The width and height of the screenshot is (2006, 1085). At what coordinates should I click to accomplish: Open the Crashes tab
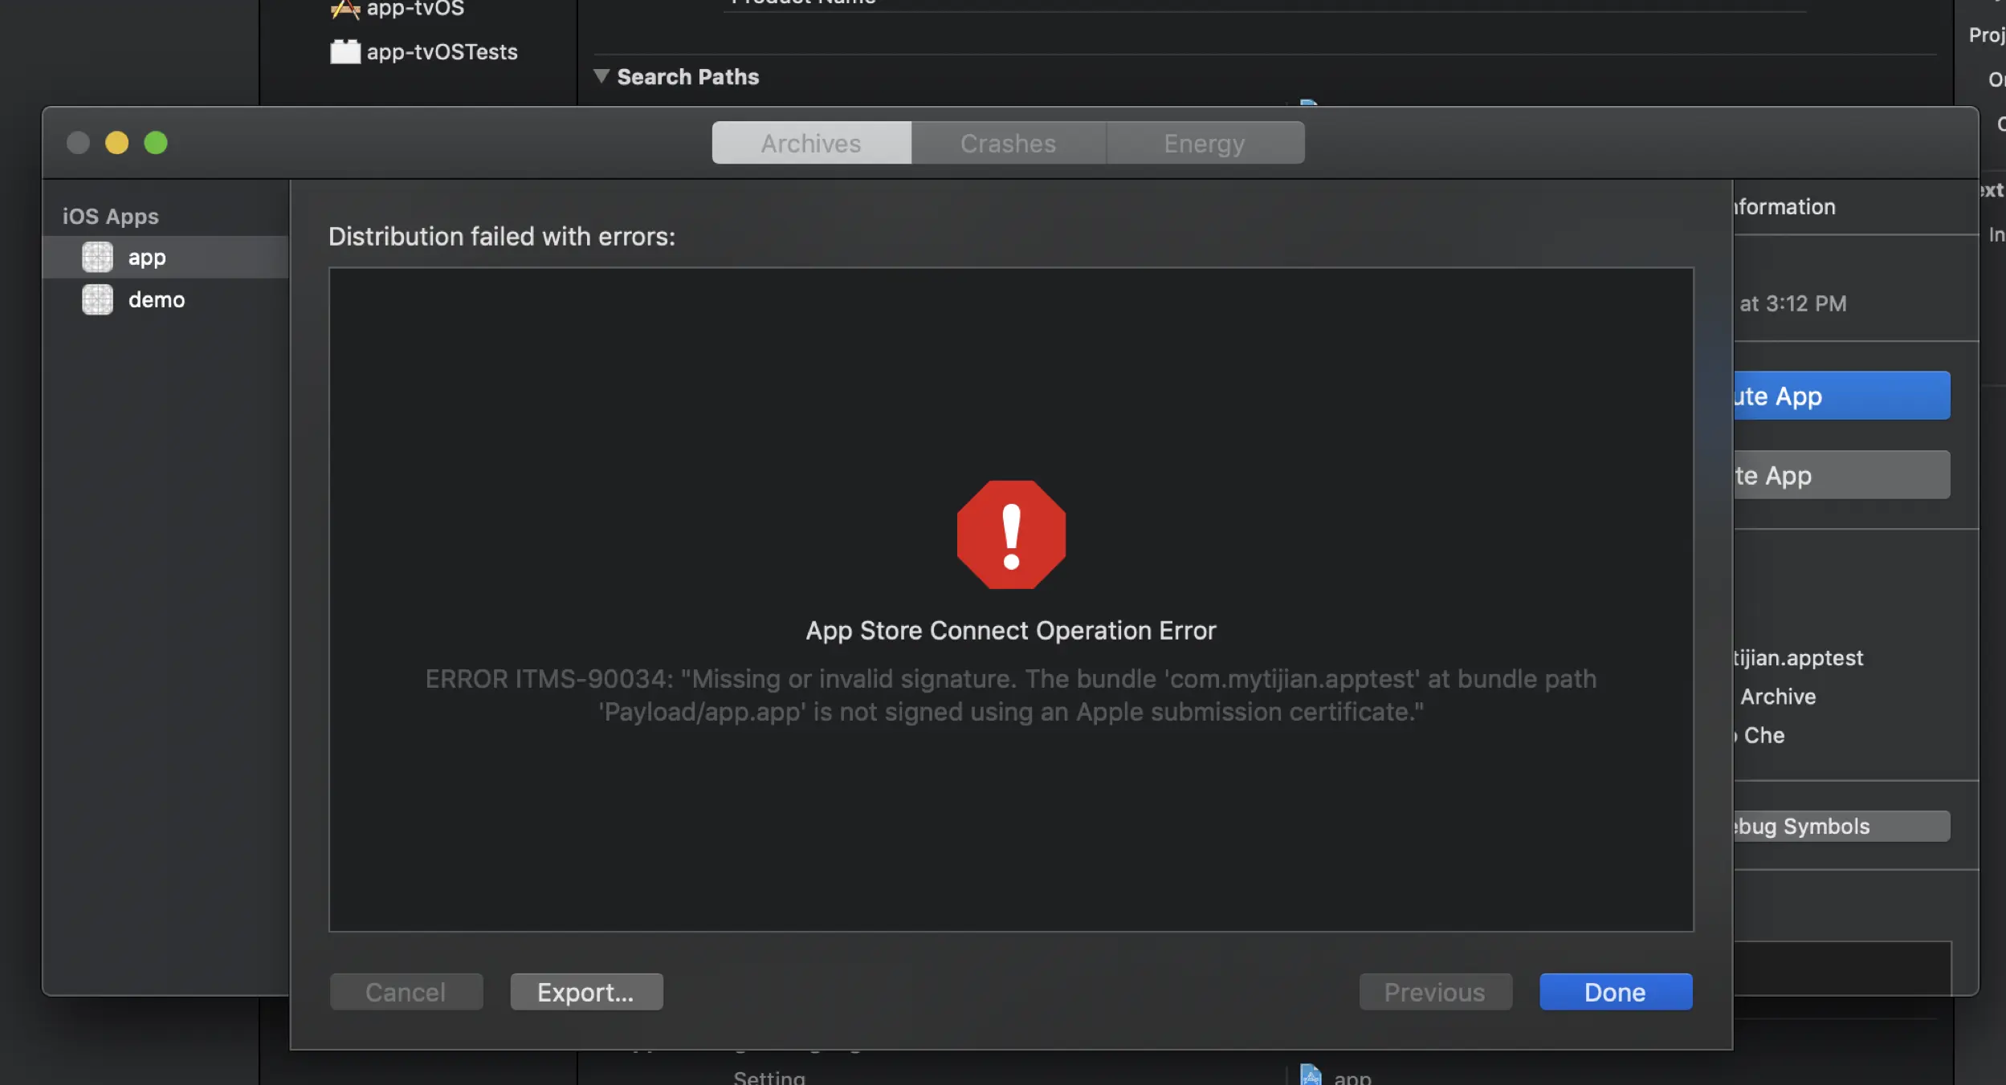(1008, 144)
